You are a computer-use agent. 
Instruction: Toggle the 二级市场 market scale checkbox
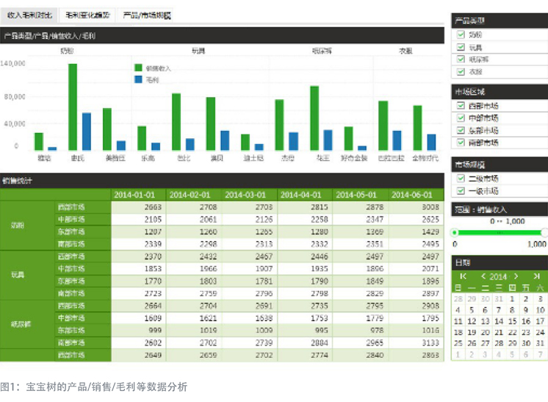pos(461,179)
